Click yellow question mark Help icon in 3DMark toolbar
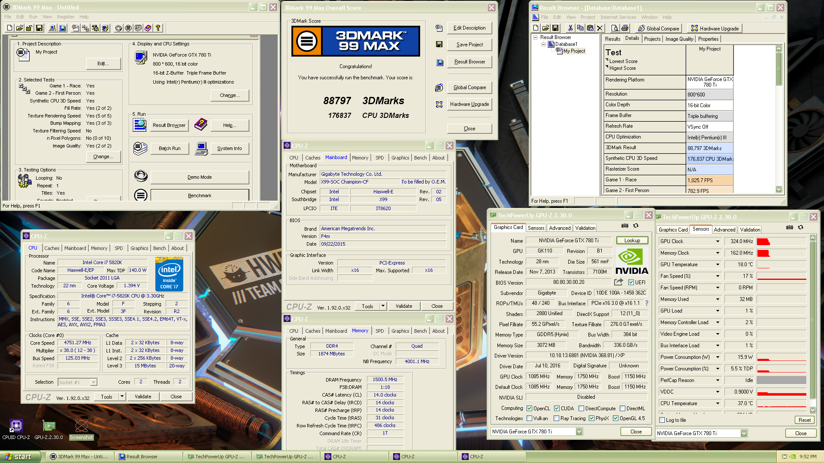 tap(158, 28)
